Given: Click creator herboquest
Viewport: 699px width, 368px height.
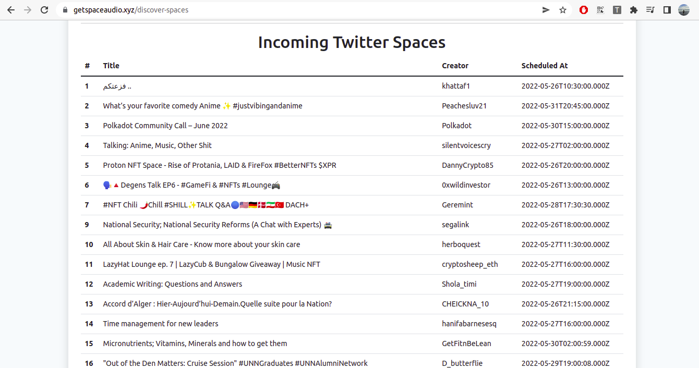Looking at the screenshot, I should coord(461,244).
